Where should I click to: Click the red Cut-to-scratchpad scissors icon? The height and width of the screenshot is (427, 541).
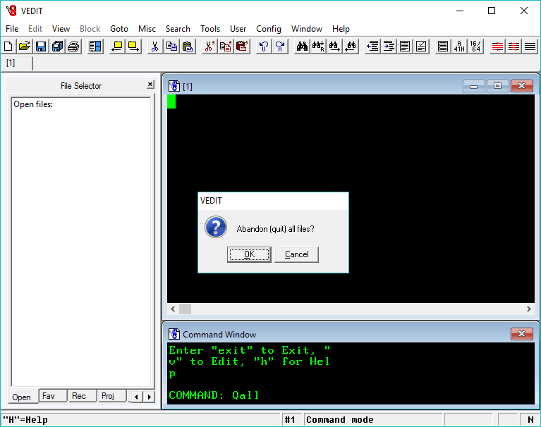pos(209,47)
